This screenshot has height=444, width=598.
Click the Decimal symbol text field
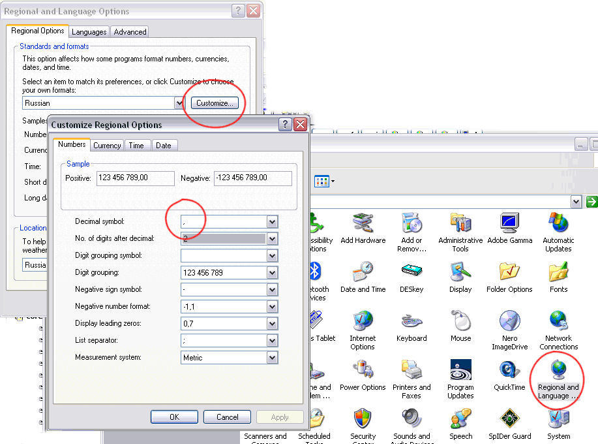[x=224, y=222]
